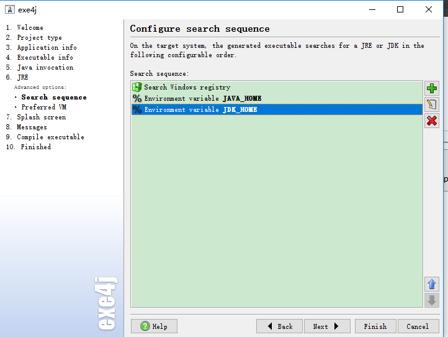Close the exe4j window
This screenshot has height=337, width=448.
pos(428,9)
